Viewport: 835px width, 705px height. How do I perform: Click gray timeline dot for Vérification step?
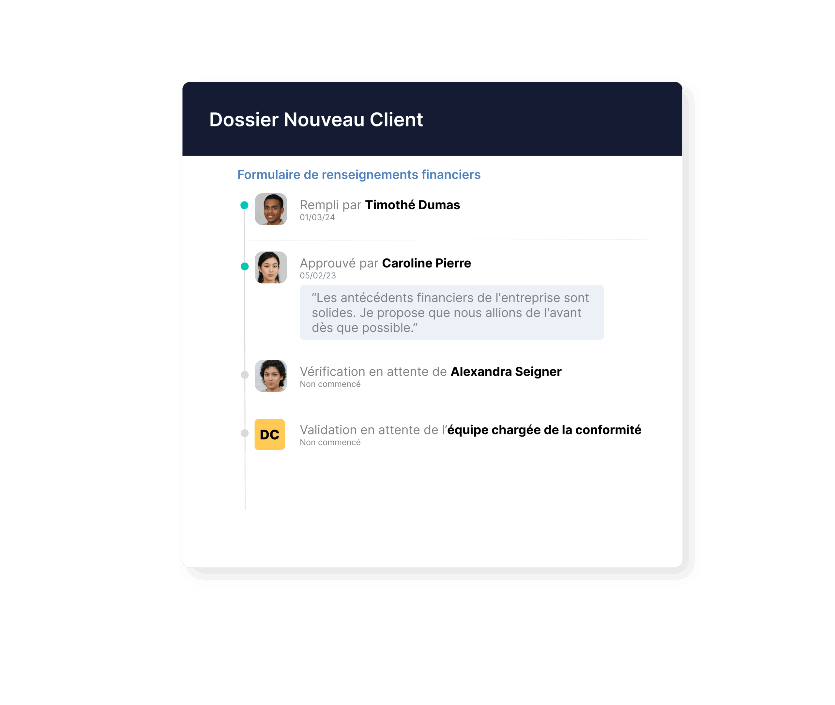click(x=245, y=375)
